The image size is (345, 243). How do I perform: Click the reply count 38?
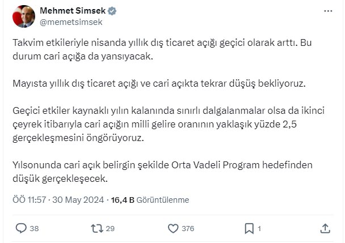34,229
